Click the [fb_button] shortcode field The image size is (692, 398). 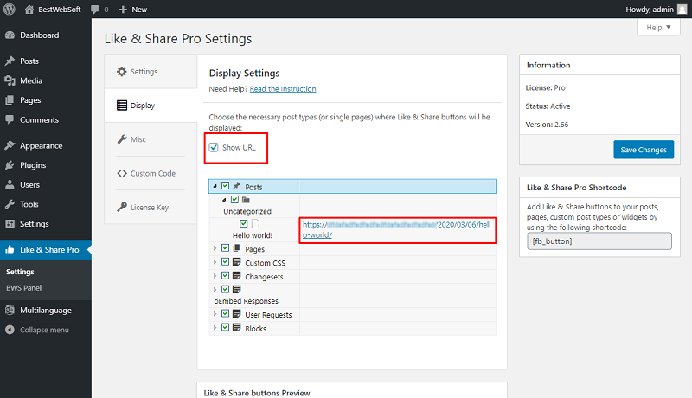(599, 241)
